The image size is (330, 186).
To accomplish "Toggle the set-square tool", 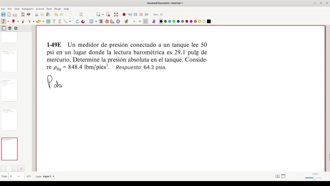I will 112,21.
